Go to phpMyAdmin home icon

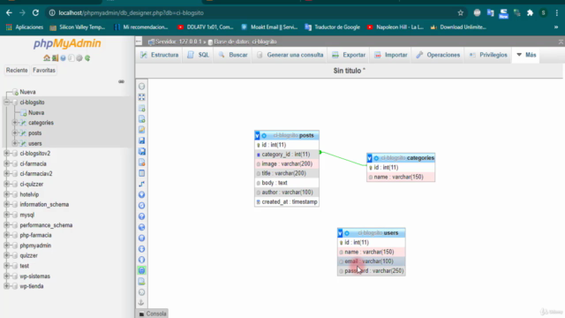(47, 58)
